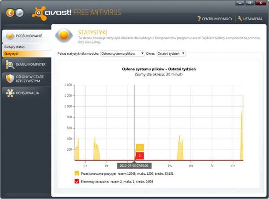Click the Podsumowanie orange orb icon
The width and height of the screenshot is (269, 199).
tap(10, 36)
